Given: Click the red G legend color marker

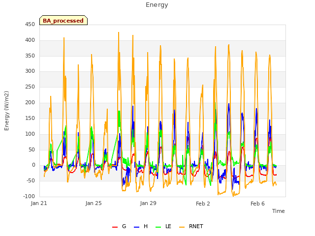Looking at the screenshot, I should click(x=115, y=227).
